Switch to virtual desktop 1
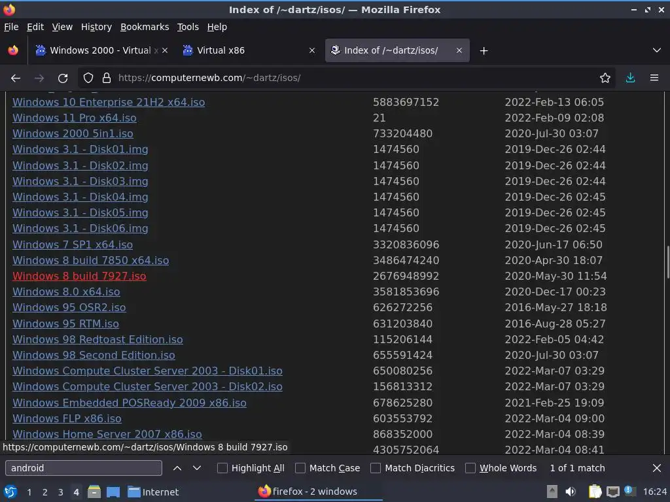Image resolution: width=670 pixels, height=502 pixels. click(29, 492)
